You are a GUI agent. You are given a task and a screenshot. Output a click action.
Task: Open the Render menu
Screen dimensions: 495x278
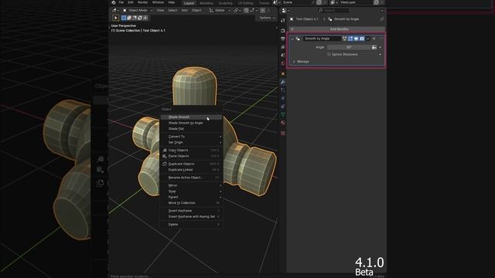(x=142, y=2)
